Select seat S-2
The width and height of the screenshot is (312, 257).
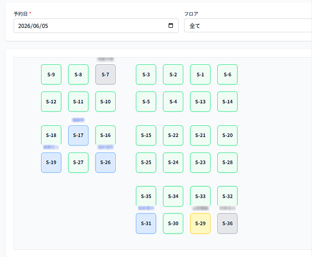[x=173, y=75]
